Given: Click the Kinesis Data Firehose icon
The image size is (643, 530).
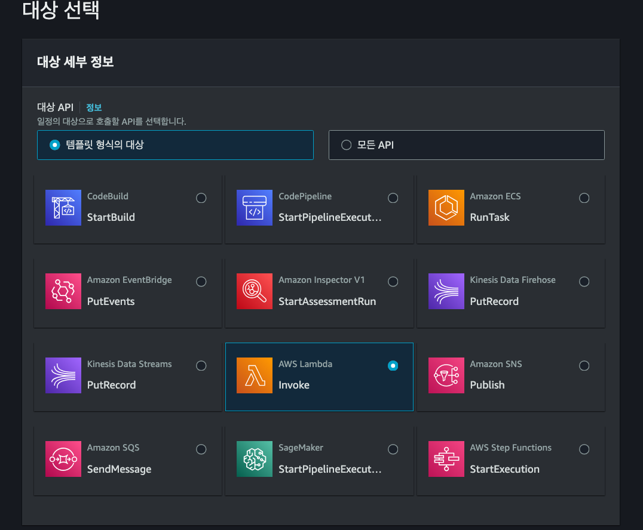Looking at the screenshot, I should pyautogui.click(x=446, y=291).
